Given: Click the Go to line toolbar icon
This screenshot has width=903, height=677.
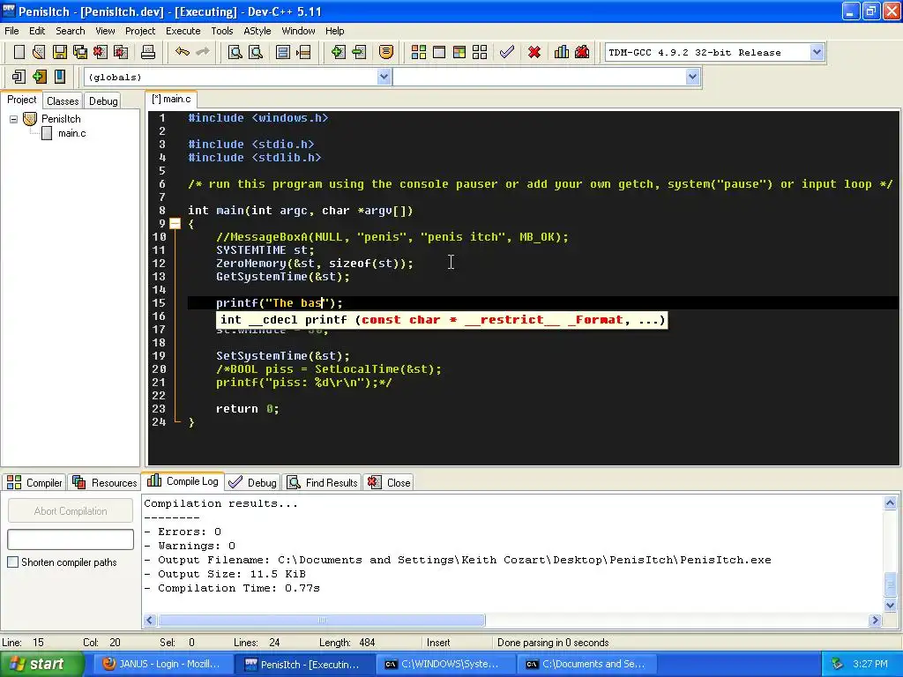Looking at the screenshot, I should [303, 52].
